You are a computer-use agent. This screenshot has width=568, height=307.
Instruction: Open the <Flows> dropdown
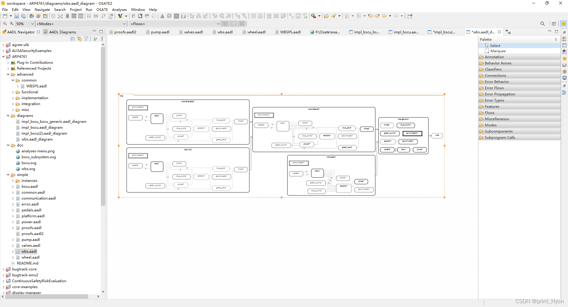[x=218, y=24]
